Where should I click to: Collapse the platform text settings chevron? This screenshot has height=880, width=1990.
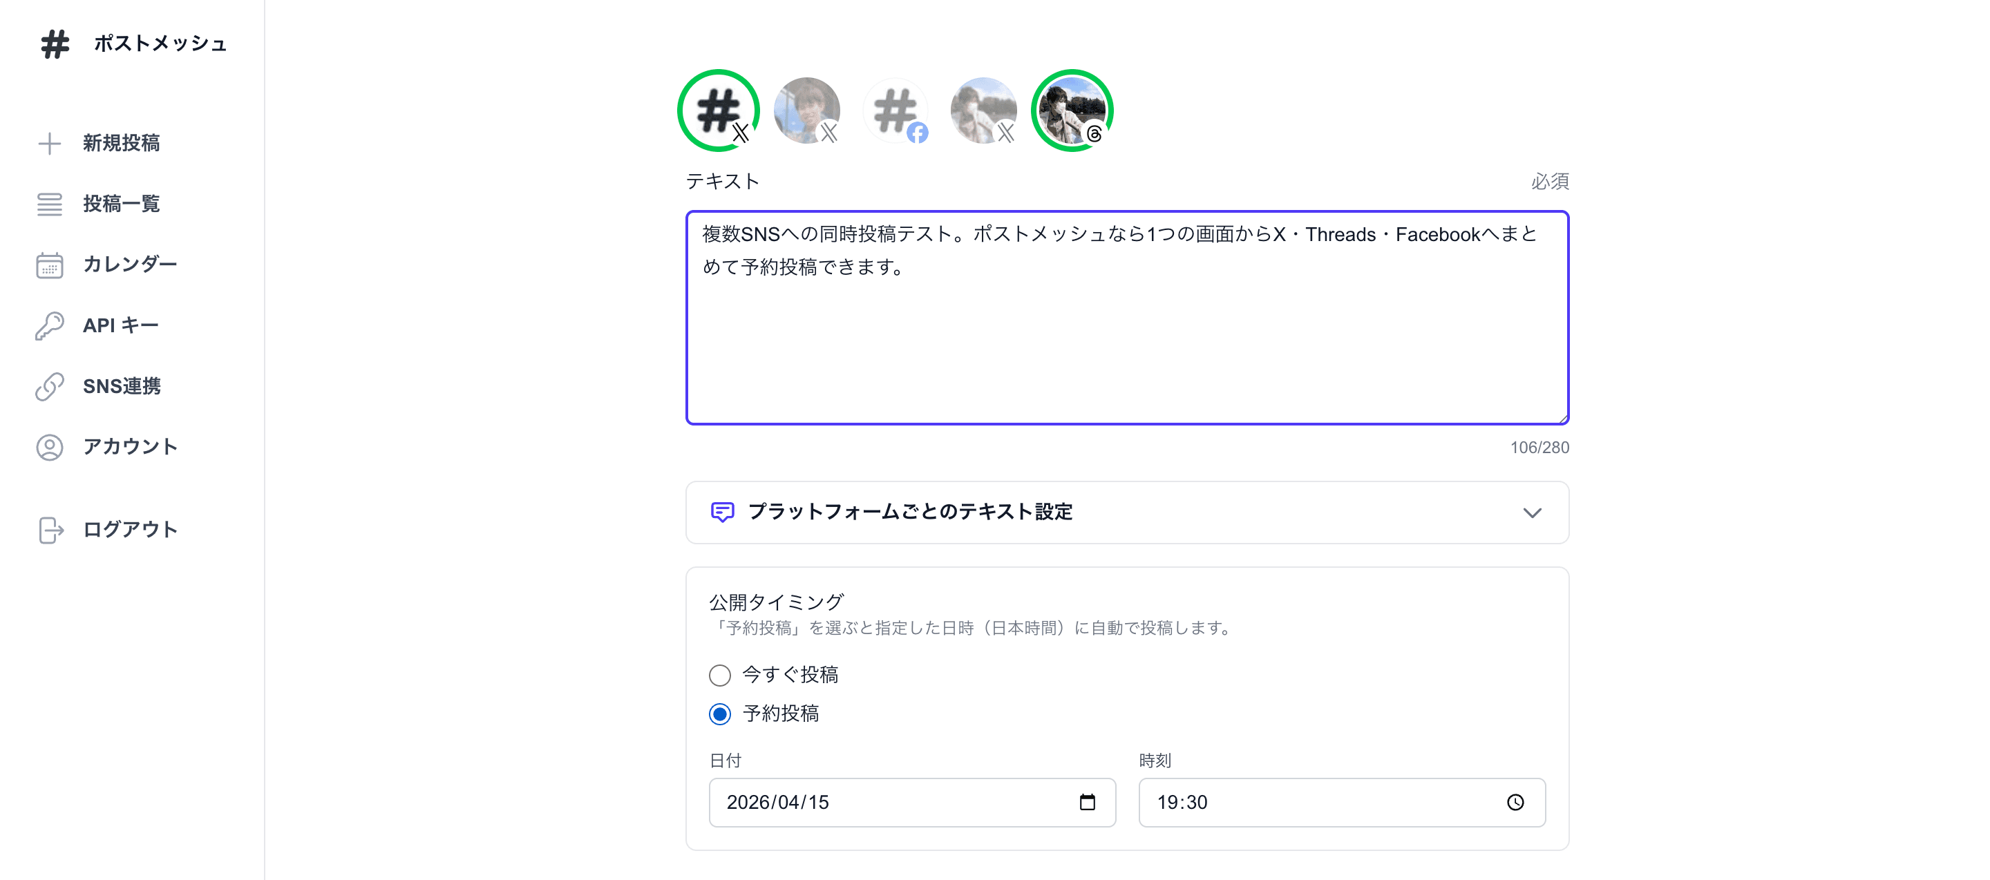pyautogui.click(x=1533, y=512)
